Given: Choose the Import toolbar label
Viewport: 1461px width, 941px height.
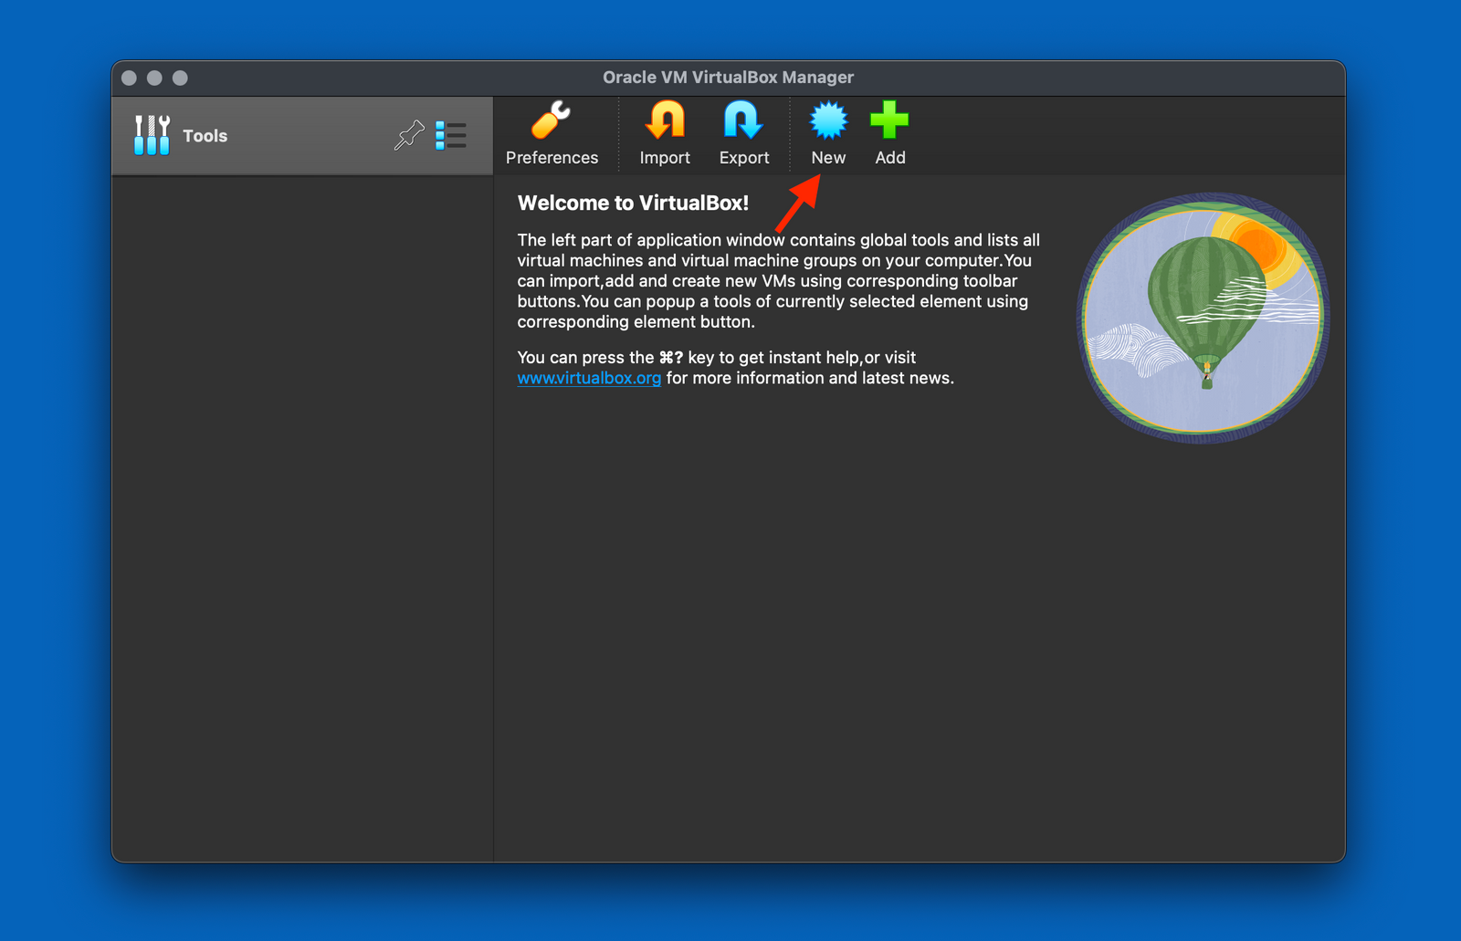Looking at the screenshot, I should [x=665, y=158].
